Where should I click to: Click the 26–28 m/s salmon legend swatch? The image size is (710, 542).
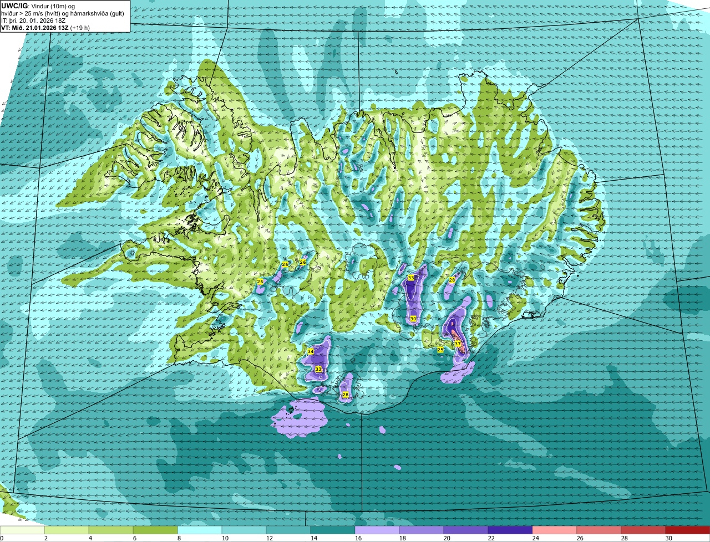599,530
